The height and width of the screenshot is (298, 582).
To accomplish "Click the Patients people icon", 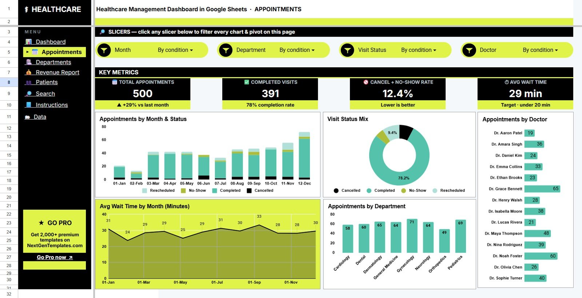I will pos(29,82).
